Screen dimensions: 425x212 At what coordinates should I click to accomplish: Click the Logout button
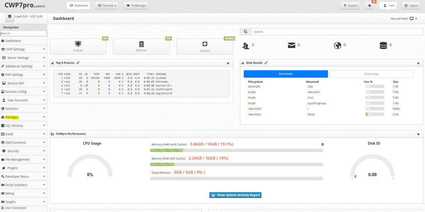[x=411, y=5]
